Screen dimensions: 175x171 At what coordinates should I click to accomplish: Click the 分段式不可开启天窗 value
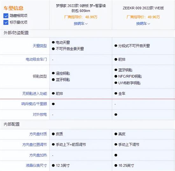click(134, 46)
